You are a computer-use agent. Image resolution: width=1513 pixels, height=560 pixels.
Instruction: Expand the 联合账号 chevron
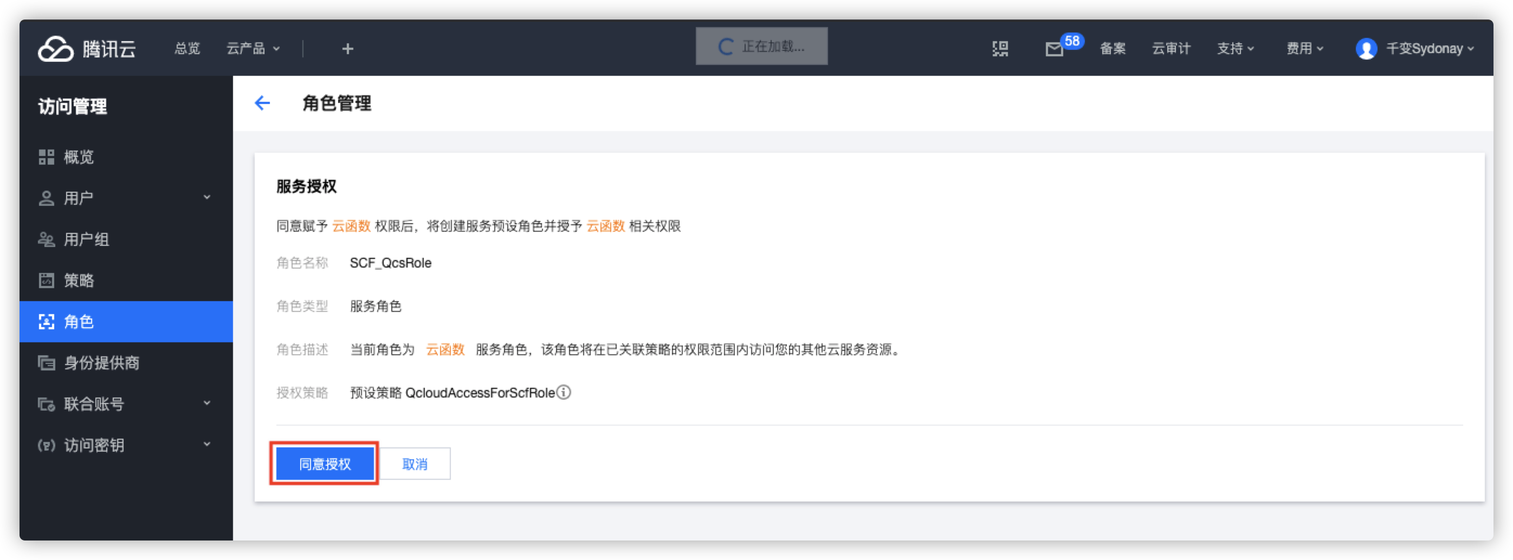pos(207,403)
